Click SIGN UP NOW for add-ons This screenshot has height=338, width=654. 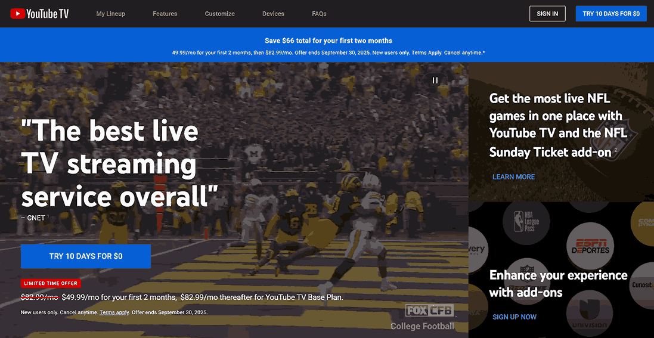(514, 317)
